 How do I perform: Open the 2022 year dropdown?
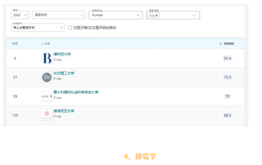pos(20,15)
